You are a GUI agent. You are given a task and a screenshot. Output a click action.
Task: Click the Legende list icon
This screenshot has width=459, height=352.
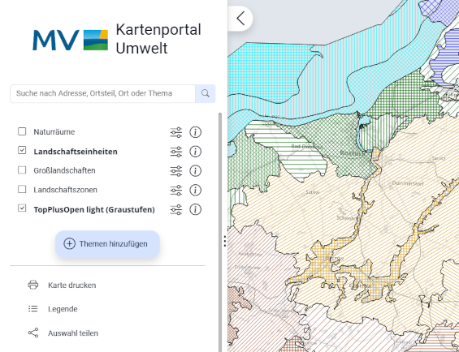tap(32, 309)
